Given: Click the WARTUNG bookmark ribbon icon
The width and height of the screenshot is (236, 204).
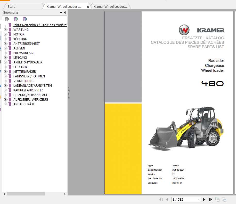Looking at the screenshot, I should [10, 30].
